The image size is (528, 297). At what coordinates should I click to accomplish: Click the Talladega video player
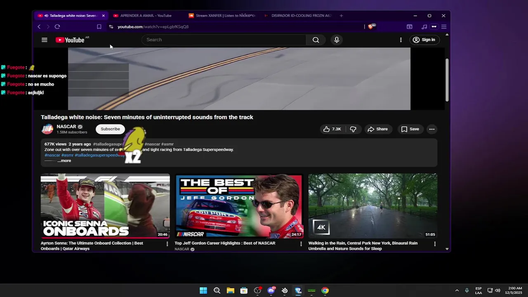[x=239, y=79]
